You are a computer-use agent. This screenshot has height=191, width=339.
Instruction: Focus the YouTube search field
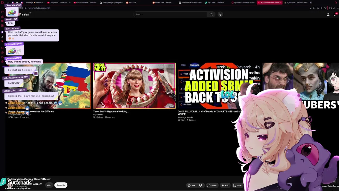pos(170,14)
